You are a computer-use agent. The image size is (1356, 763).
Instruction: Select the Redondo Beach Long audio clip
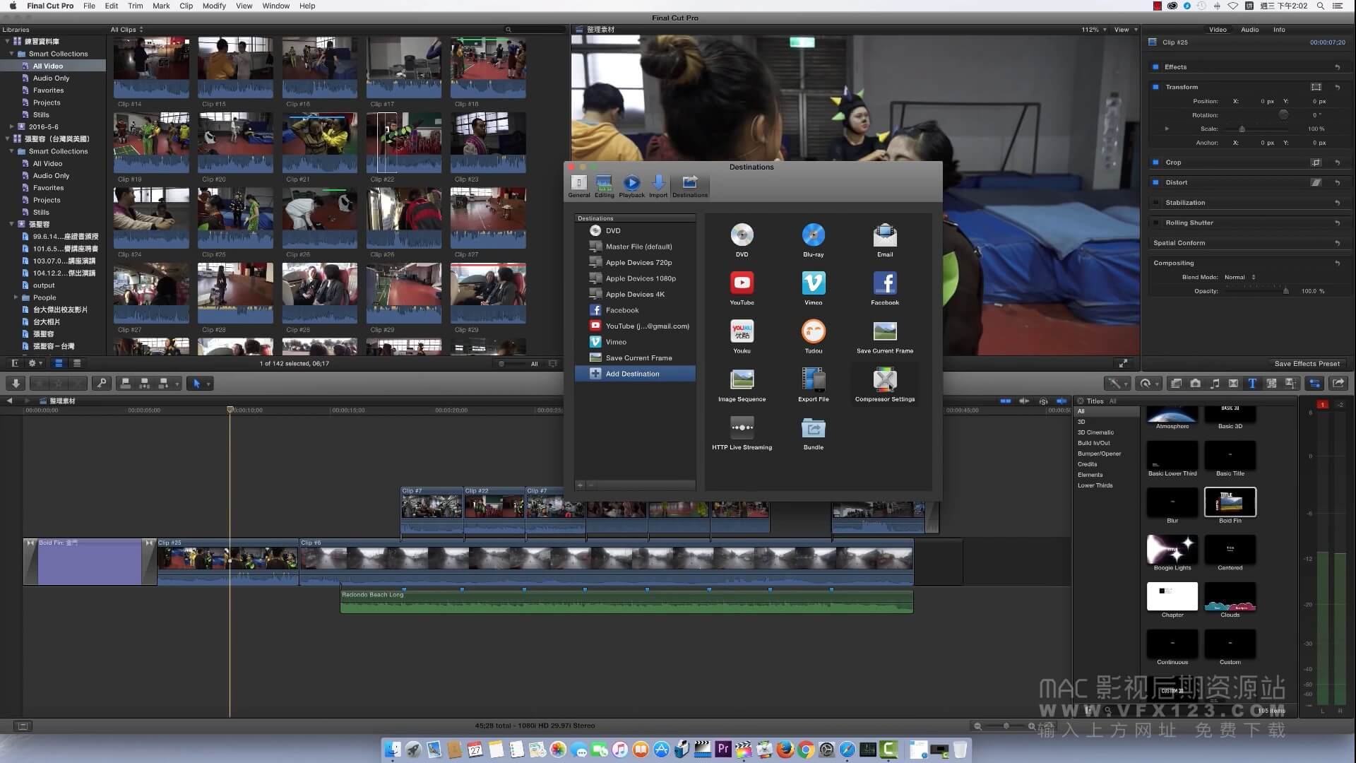pos(626,601)
